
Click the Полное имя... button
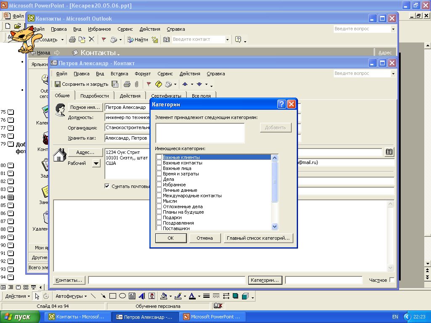tap(85, 107)
